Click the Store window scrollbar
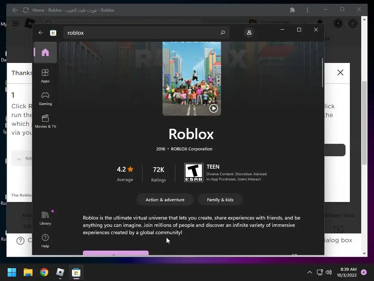The height and width of the screenshot is (281, 374). coord(323,73)
